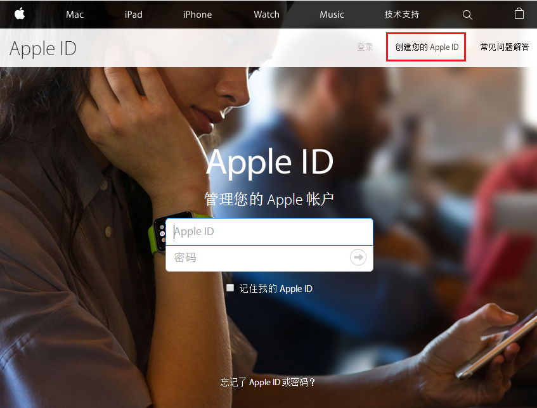
Task: Open the 技术支持 menu item
Action: [402, 15]
